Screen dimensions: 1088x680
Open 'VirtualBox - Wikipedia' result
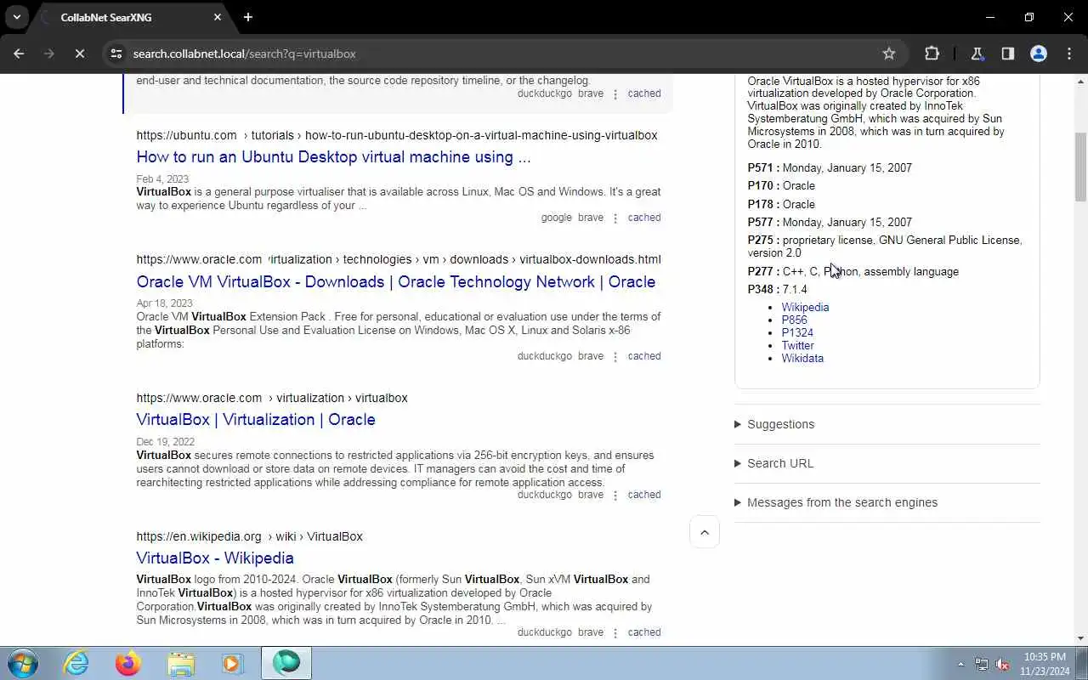[215, 558]
